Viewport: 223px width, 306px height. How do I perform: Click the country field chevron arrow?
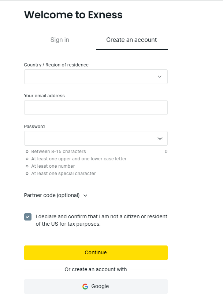160,77
